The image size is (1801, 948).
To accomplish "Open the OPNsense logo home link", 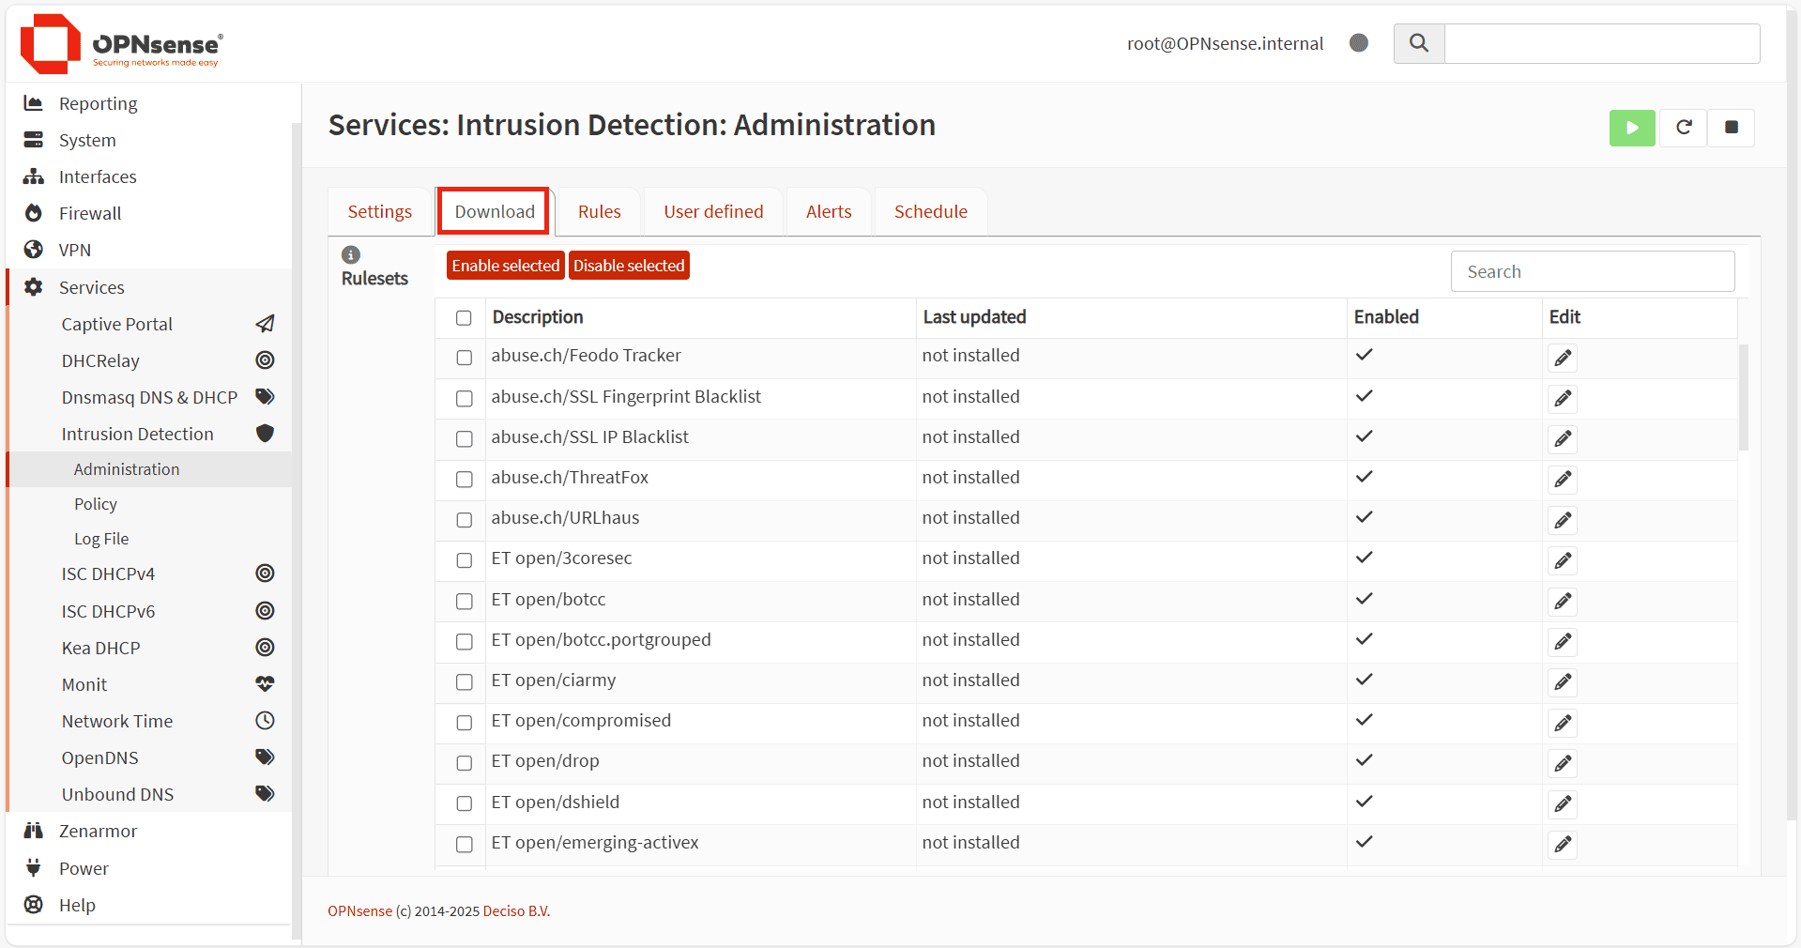I will 122,44.
